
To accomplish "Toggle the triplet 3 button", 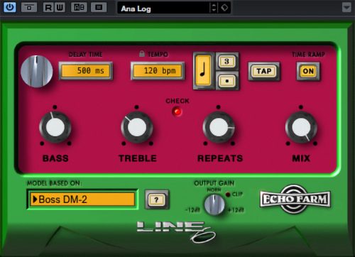I will pyautogui.click(x=226, y=62).
